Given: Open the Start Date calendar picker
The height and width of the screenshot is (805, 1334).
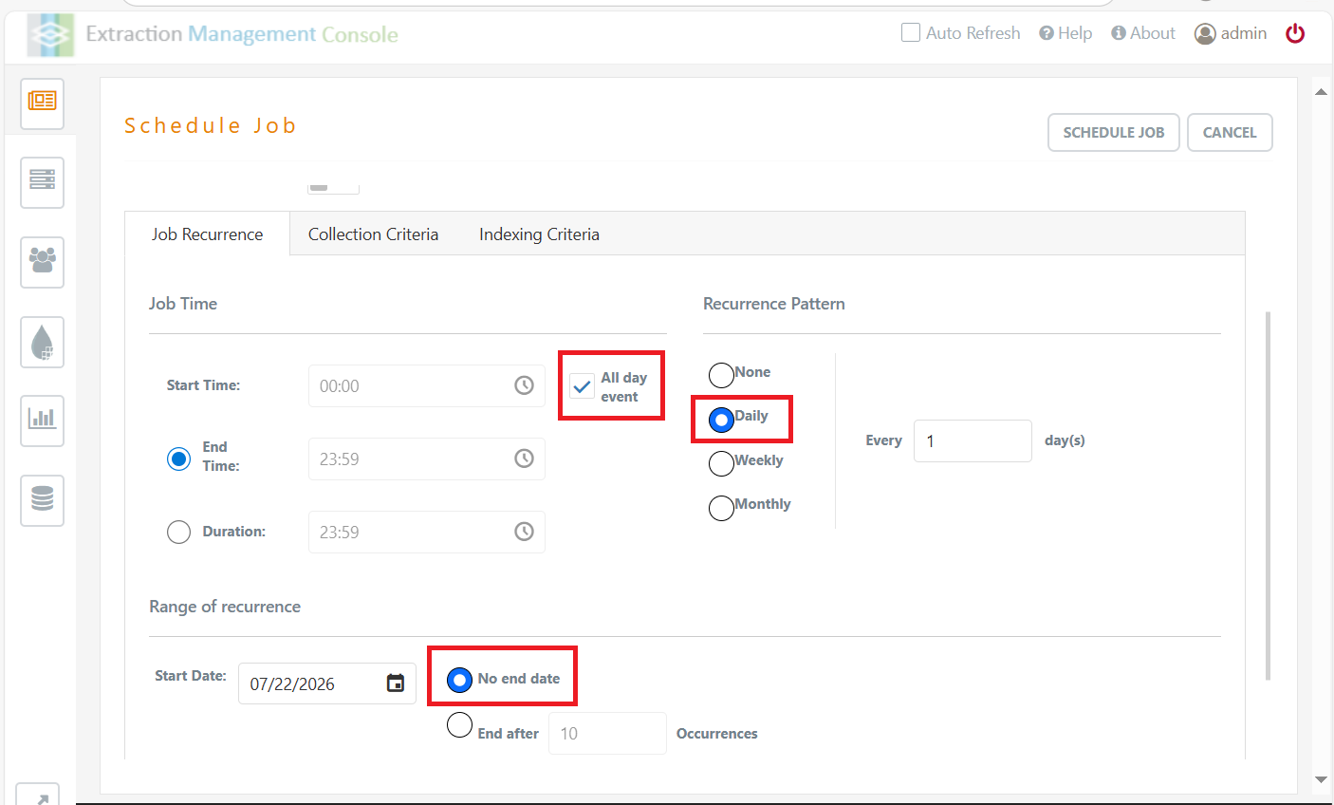Looking at the screenshot, I should [x=396, y=683].
